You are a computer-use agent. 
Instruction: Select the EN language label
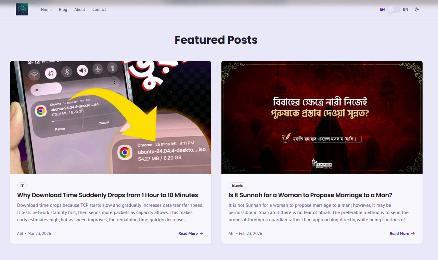click(x=382, y=10)
